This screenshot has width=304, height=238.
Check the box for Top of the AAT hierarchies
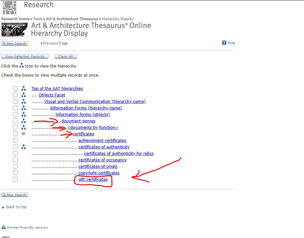pyautogui.click(x=15, y=88)
